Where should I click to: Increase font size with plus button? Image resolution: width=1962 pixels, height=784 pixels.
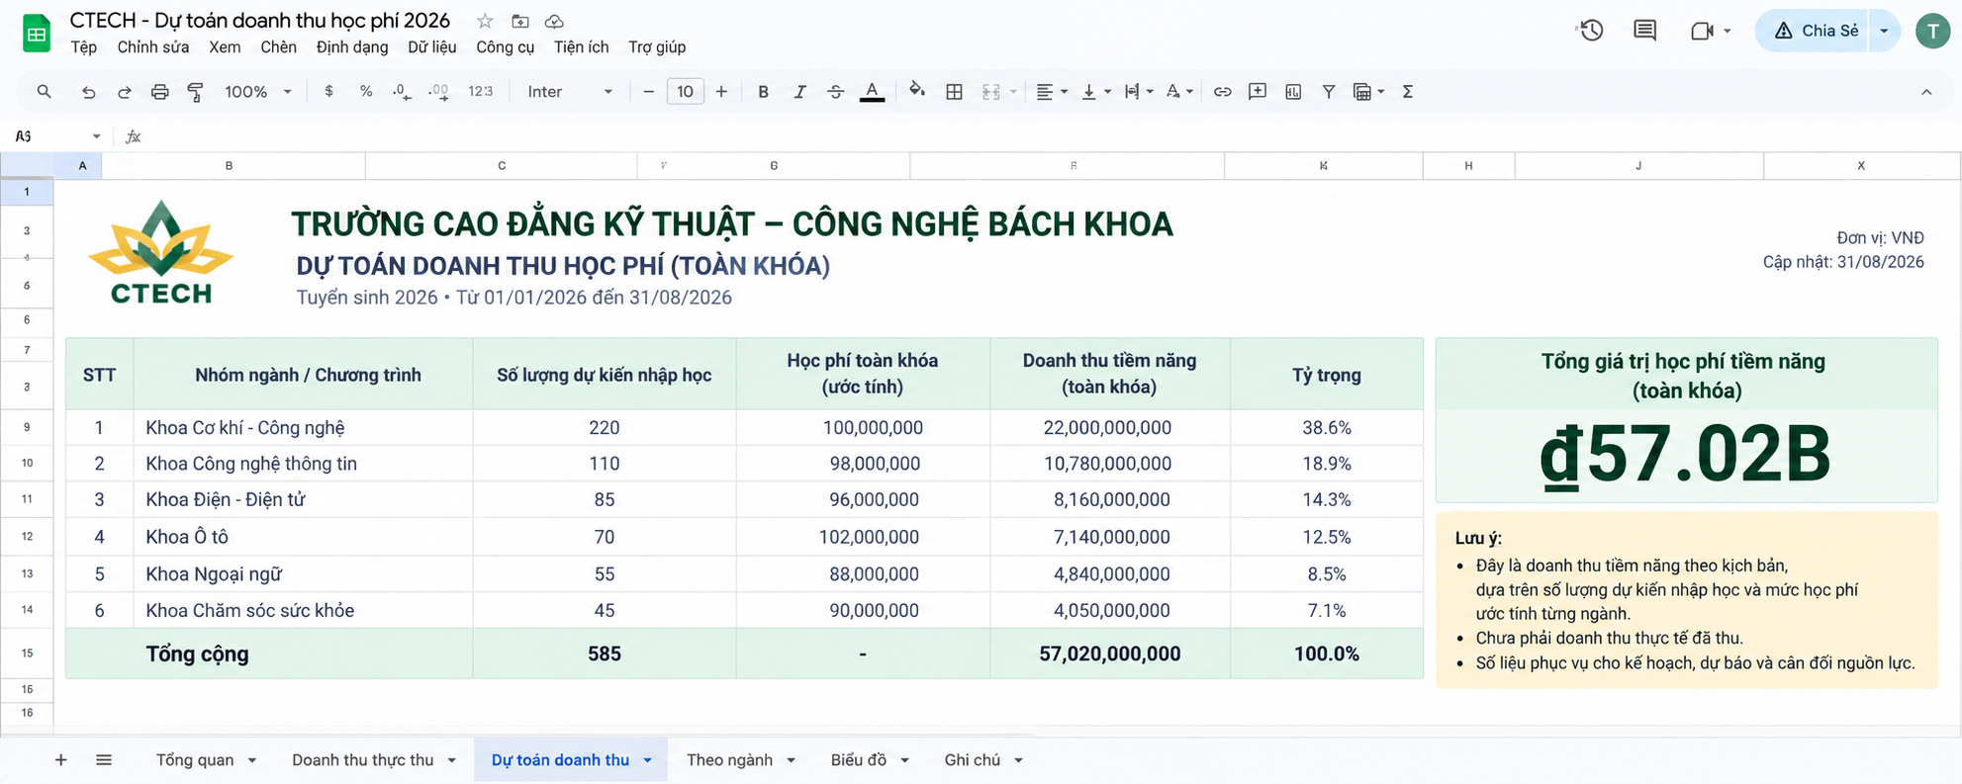coord(721,92)
